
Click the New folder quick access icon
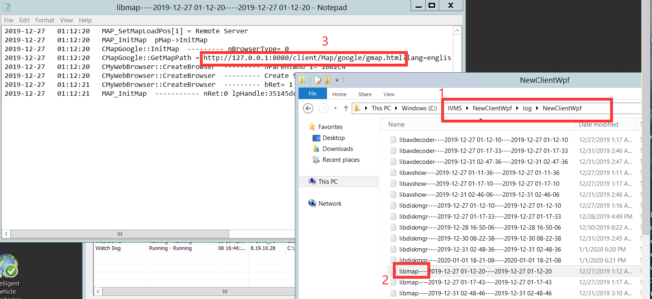(327, 80)
